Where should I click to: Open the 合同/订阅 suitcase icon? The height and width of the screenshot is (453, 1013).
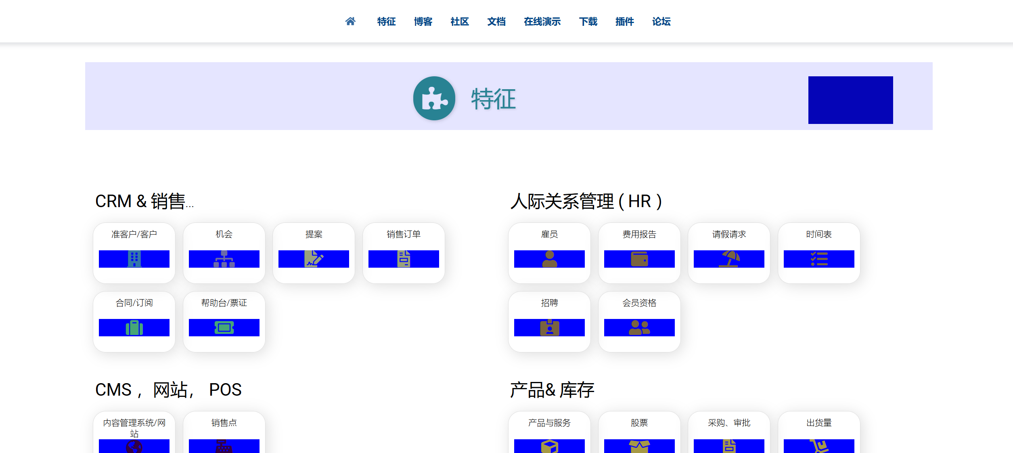(134, 327)
